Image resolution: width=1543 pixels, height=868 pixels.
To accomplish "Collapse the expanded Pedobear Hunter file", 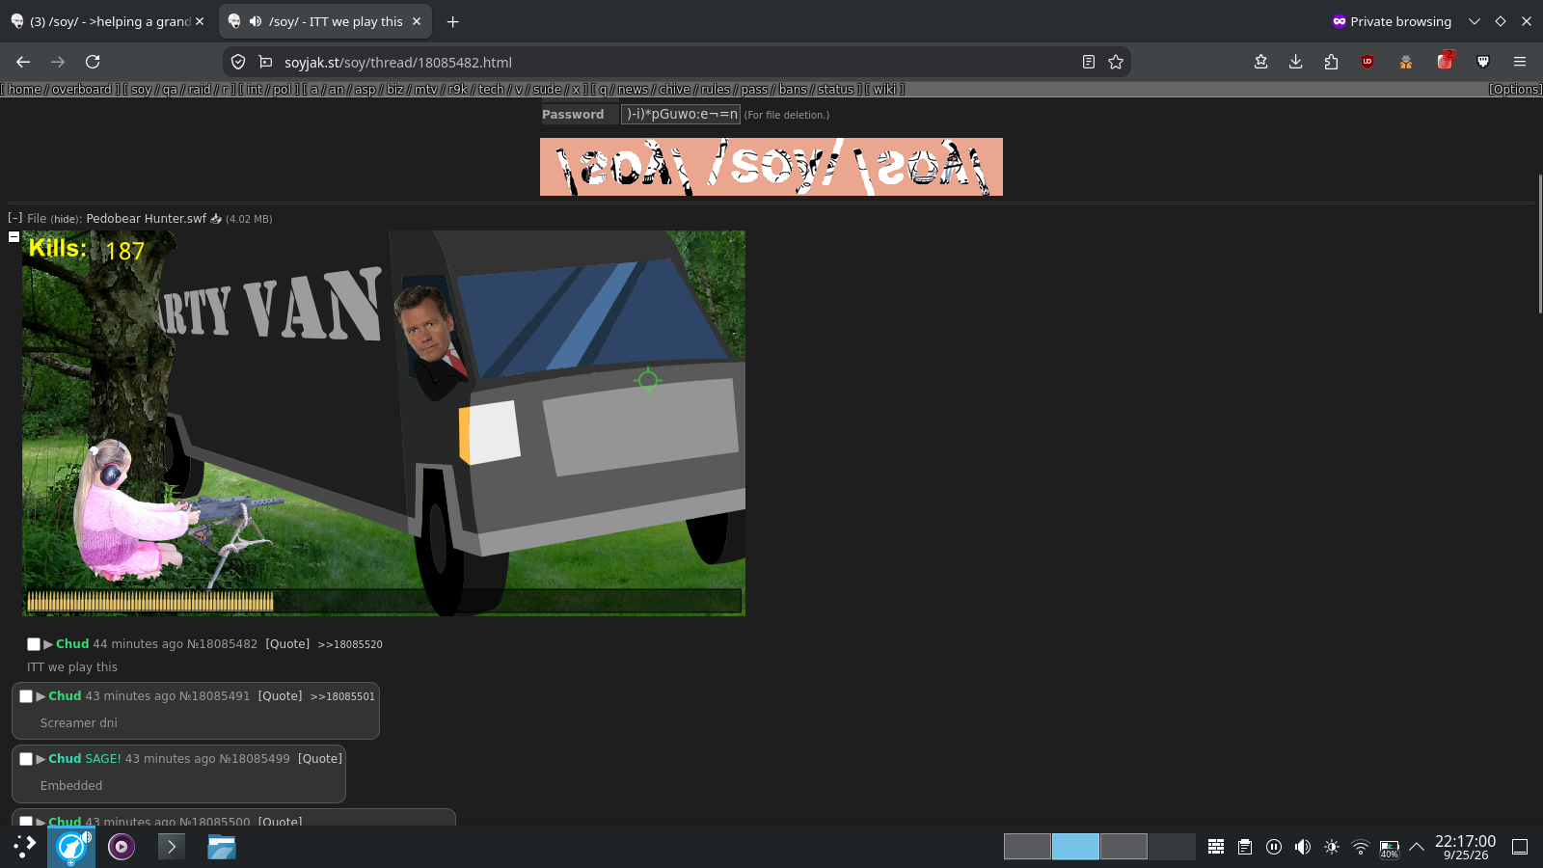I will pyautogui.click(x=14, y=236).
